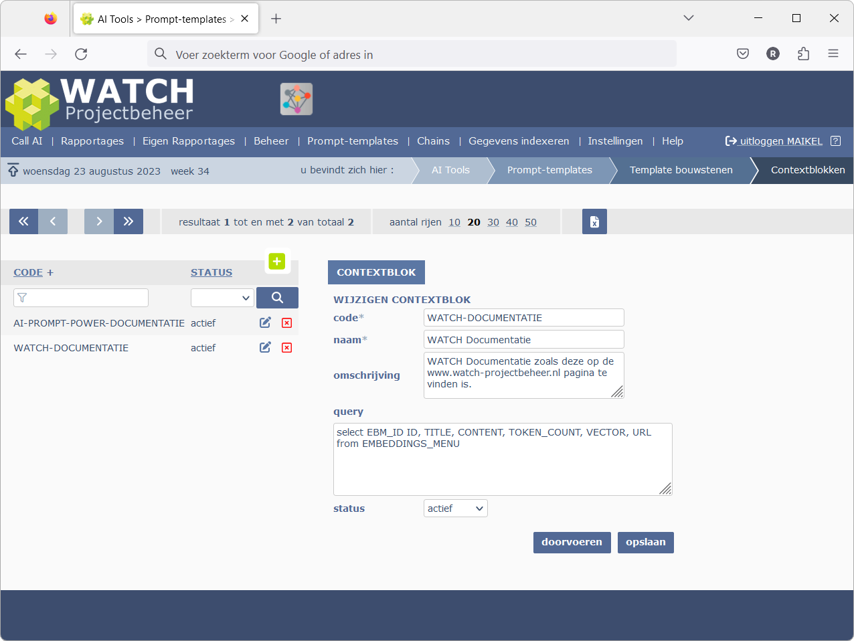Select 'WATCH-DOCUMENTATIE' list row text

point(71,348)
